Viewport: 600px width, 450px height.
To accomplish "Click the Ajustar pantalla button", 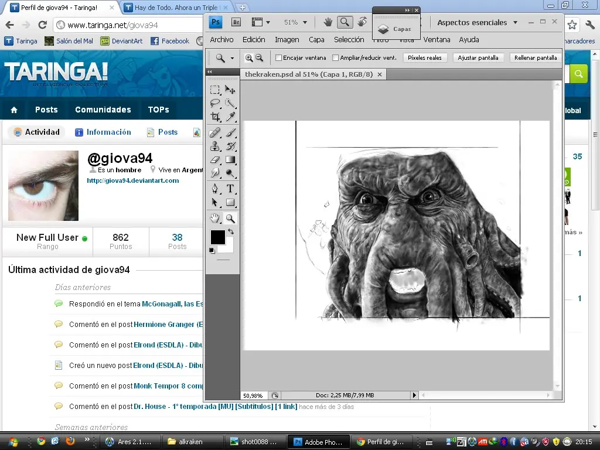I will pyautogui.click(x=478, y=58).
